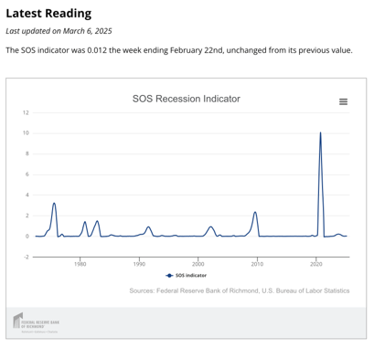Open the chart hamburger context menu
The image size is (374, 348).
tap(343, 101)
